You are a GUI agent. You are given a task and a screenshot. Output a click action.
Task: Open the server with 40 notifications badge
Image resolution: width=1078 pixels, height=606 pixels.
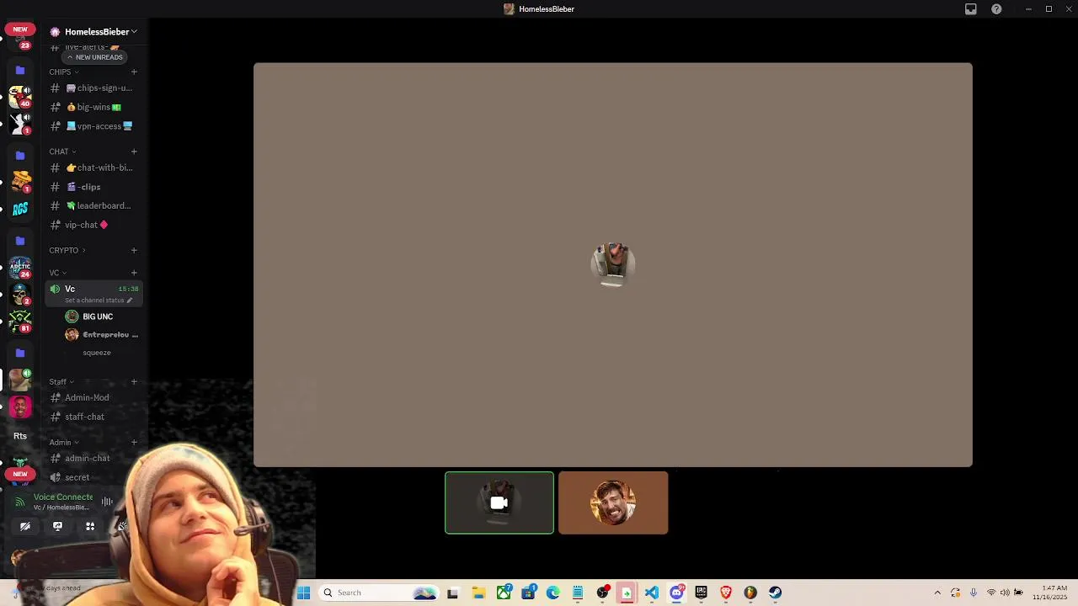point(20,97)
